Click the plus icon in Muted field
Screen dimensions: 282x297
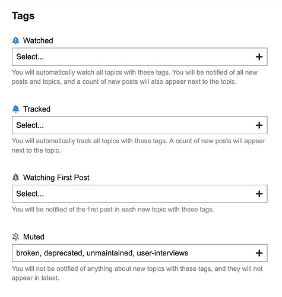(259, 253)
